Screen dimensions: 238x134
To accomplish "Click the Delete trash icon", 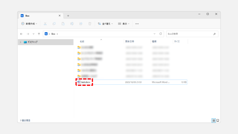I will tap(90, 24).
